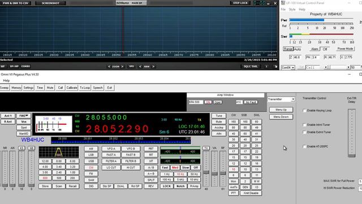
Task: Click the Range button in LP-100
Action: (x=288, y=49)
